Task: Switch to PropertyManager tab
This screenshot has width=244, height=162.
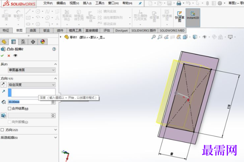Action: point(14,42)
